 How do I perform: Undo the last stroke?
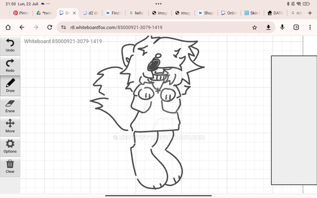tap(10, 46)
